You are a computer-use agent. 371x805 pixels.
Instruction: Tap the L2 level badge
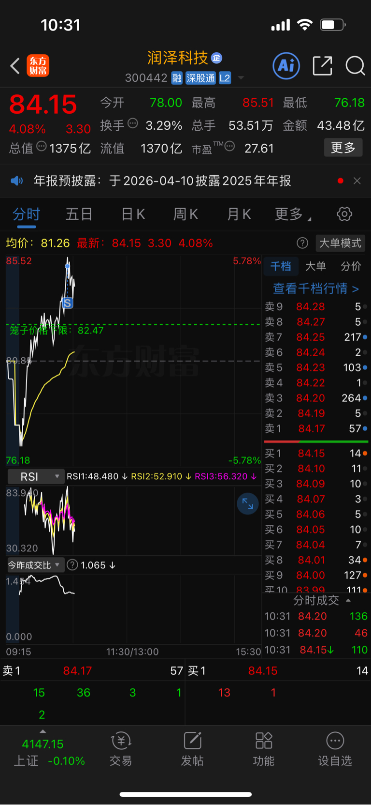click(225, 78)
